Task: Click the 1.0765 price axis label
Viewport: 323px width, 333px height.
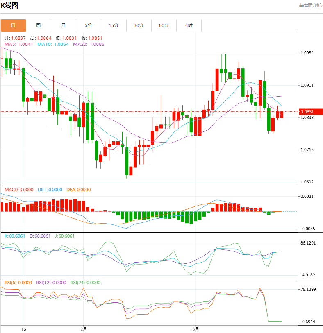Action: tap(307, 150)
